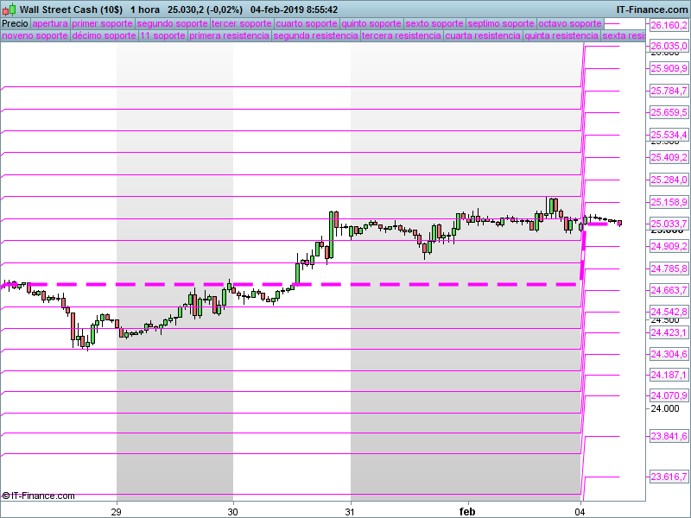
Task: Click price level label 24.785,8
Action: 669,268
